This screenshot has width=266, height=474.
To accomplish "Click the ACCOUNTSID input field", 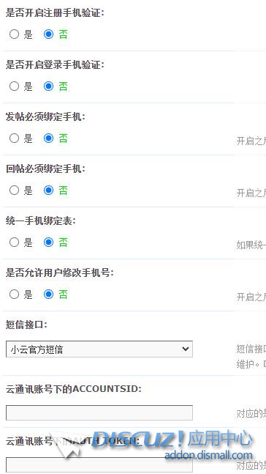I will pyautogui.click(x=99, y=412).
